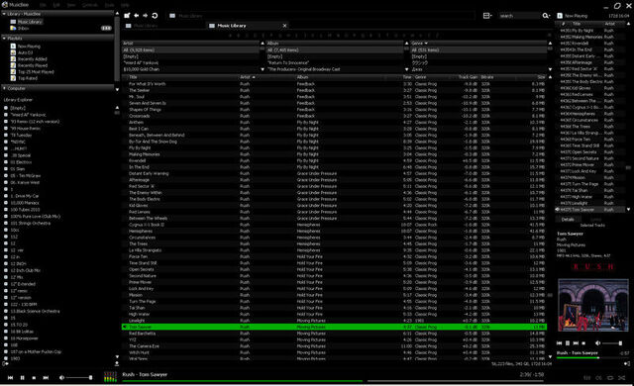Select $10,000 Gold Chain in Artist filter
The height and width of the screenshot is (386, 634).
tap(190, 69)
